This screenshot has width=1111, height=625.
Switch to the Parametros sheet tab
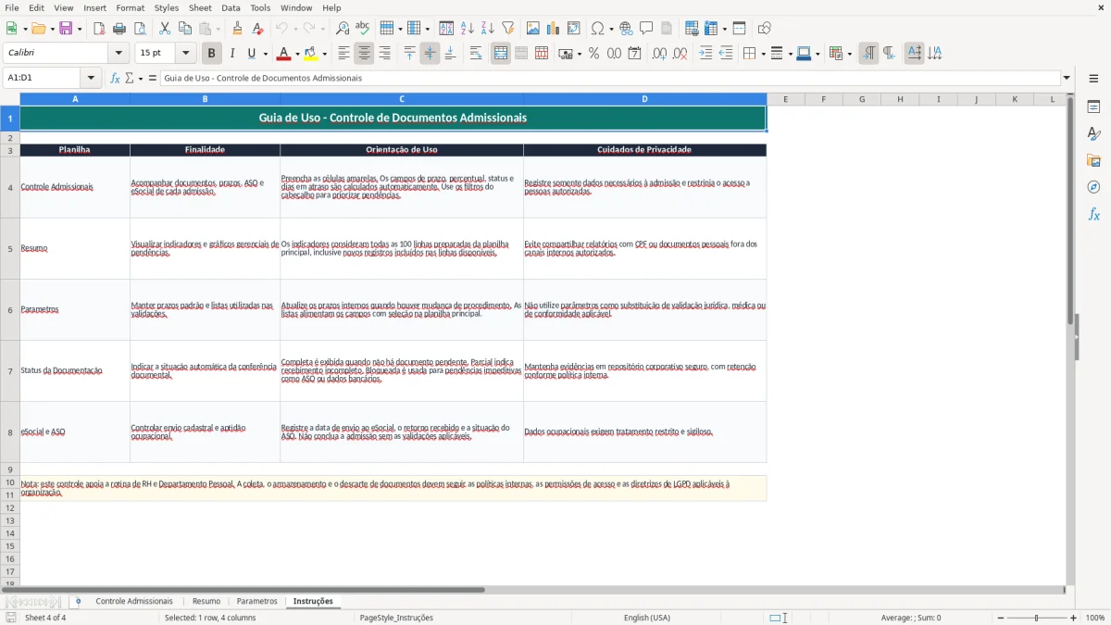(x=256, y=602)
